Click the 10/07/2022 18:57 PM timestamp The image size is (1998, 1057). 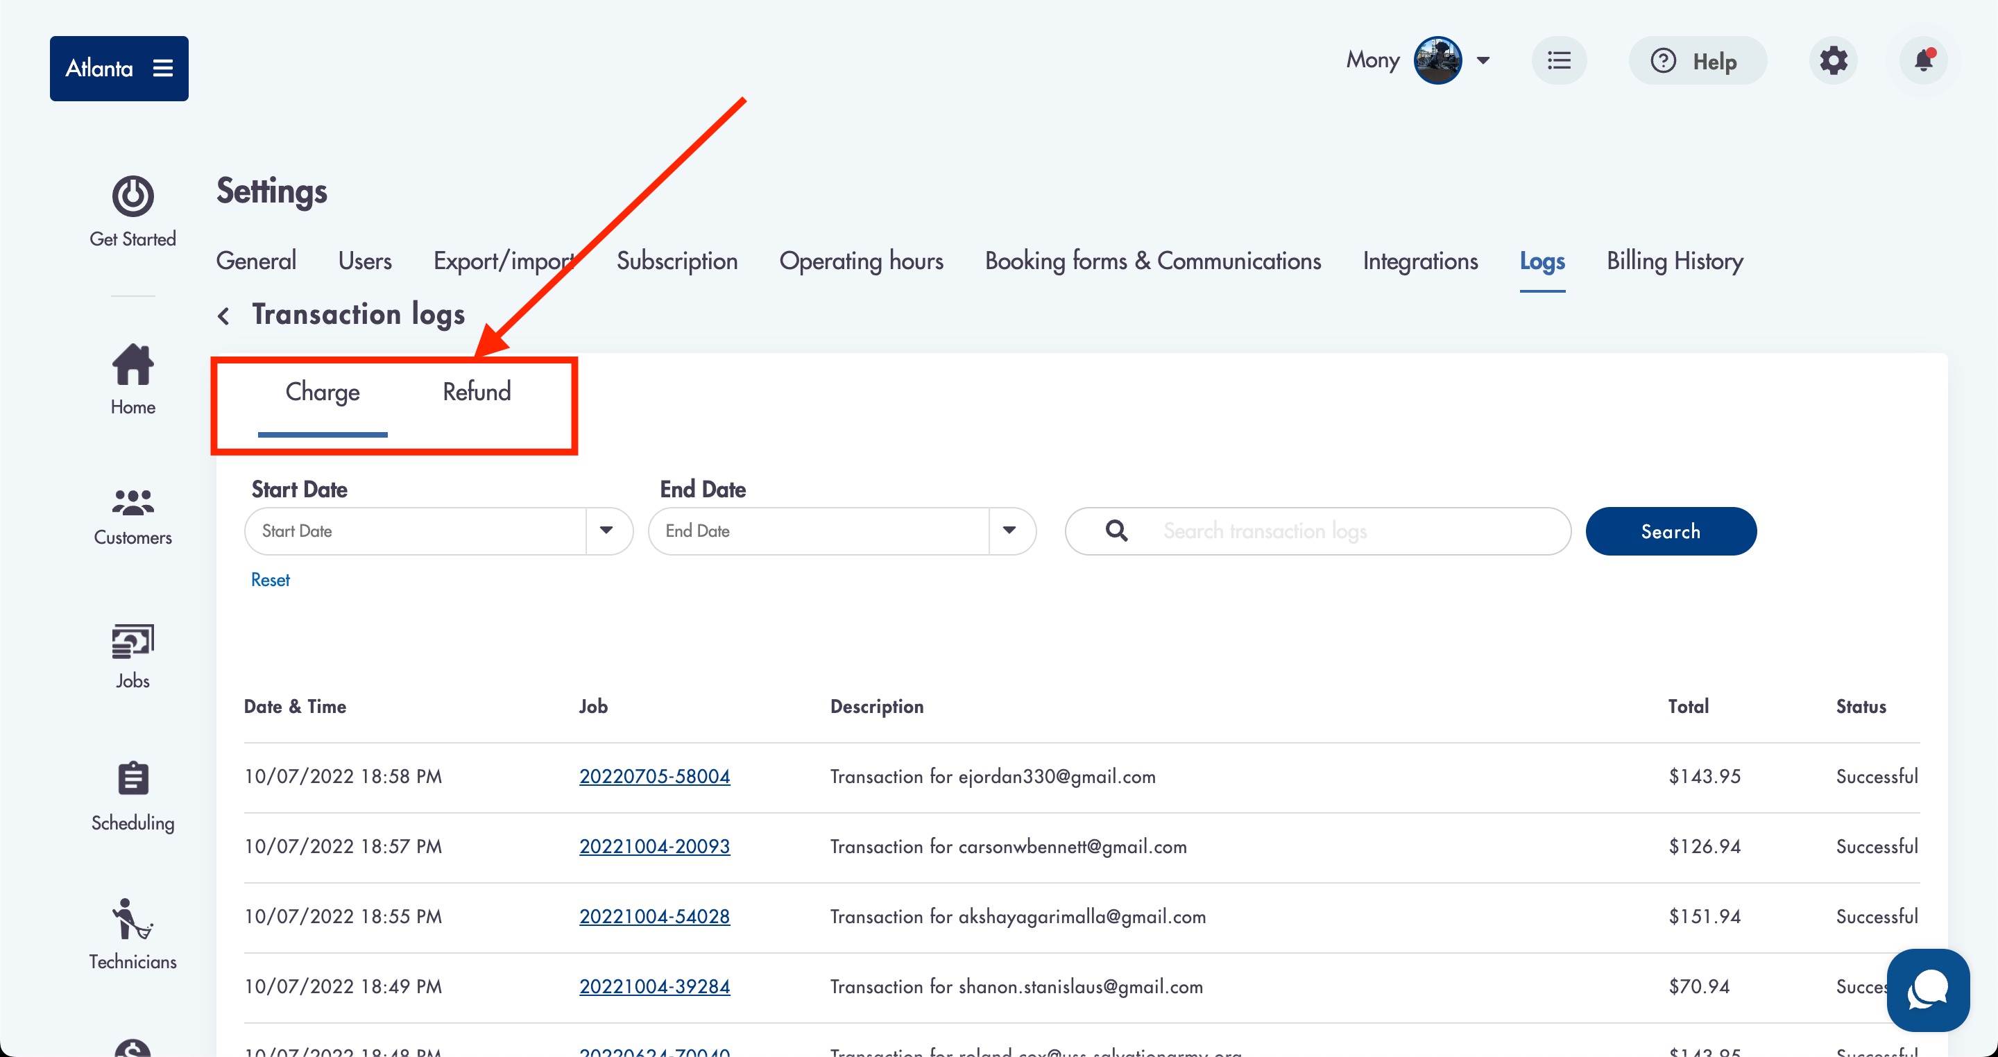click(x=343, y=846)
